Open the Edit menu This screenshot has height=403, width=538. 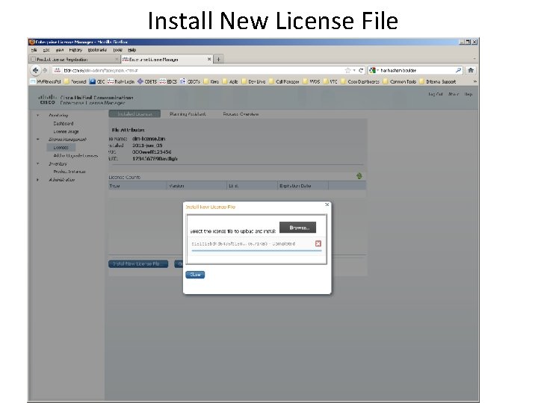[46, 50]
